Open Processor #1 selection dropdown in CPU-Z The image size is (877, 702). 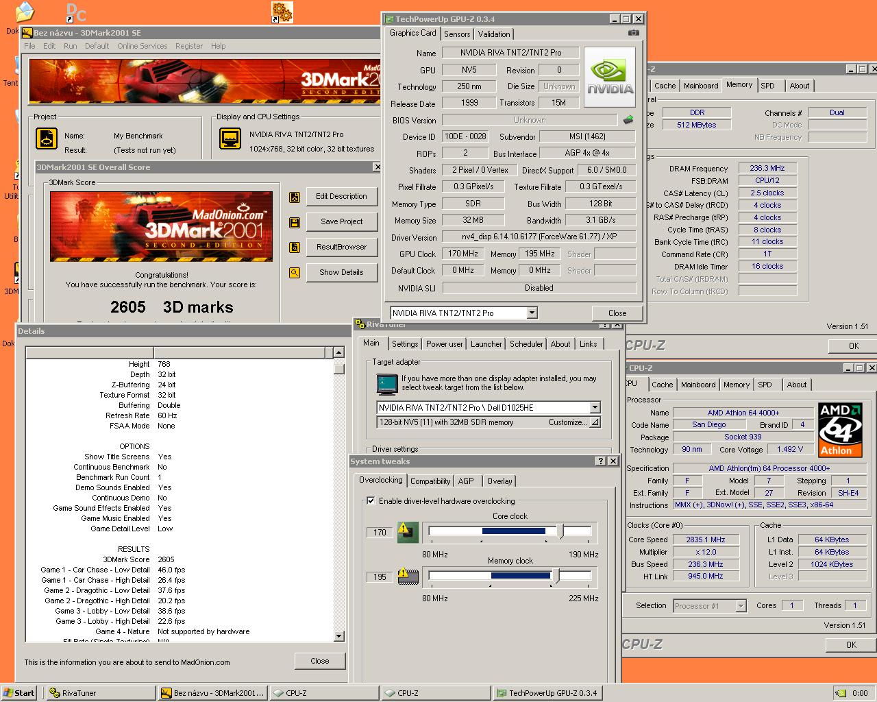pyautogui.click(x=741, y=606)
